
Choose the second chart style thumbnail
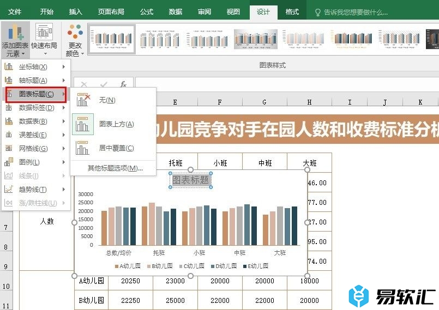coord(160,39)
